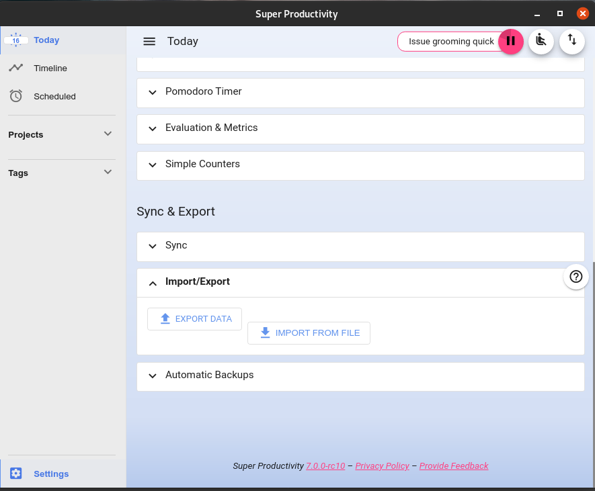Expand the Tags list chevron
Viewport: 595px width, 491px height.
click(x=108, y=172)
